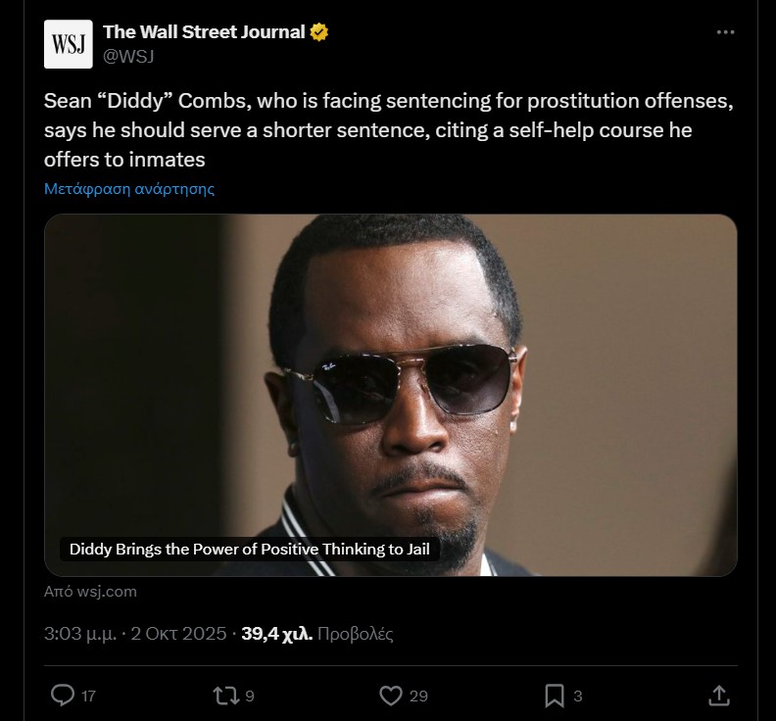This screenshot has width=776, height=721.
Task: Bookmark the post with the bookmark icon
Action: coord(554,696)
